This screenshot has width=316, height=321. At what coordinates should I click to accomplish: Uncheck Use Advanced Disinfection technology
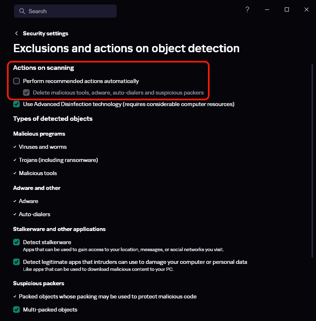click(16, 104)
